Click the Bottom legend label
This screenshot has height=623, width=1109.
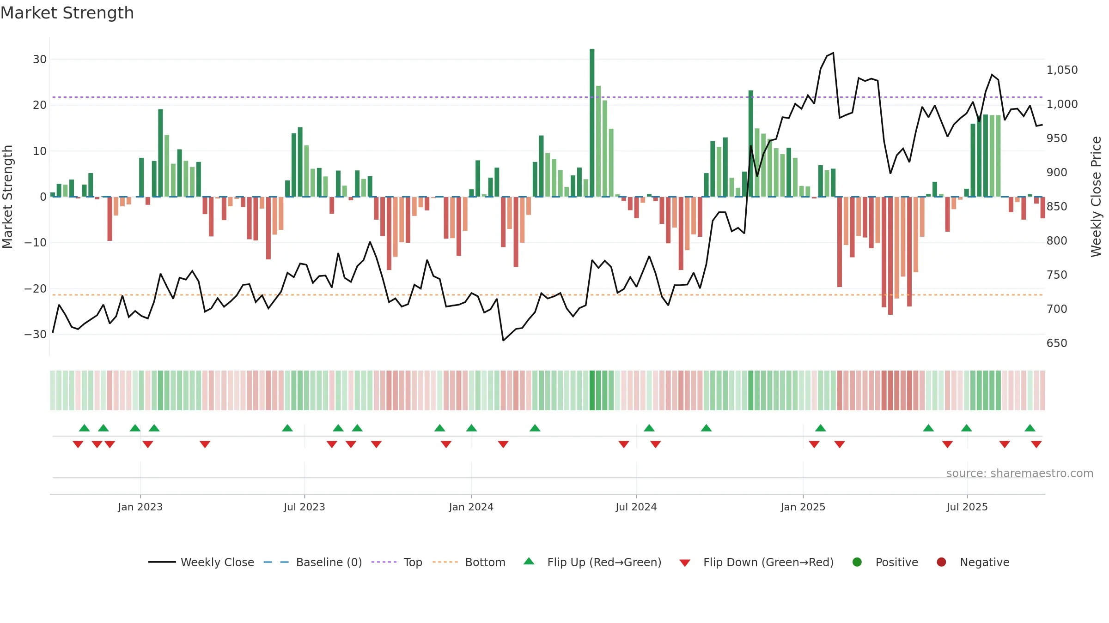coord(485,562)
